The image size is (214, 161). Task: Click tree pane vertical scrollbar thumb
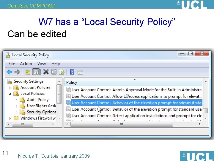tap(59, 94)
